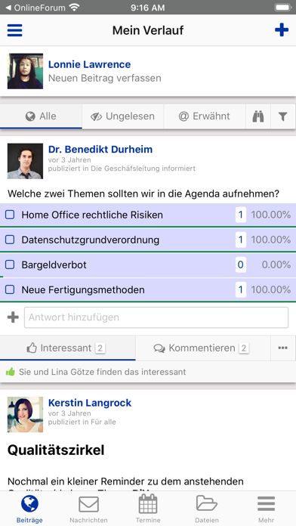
Task: Check Neue Fertigungsmethoden option
Action: coord(10,289)
